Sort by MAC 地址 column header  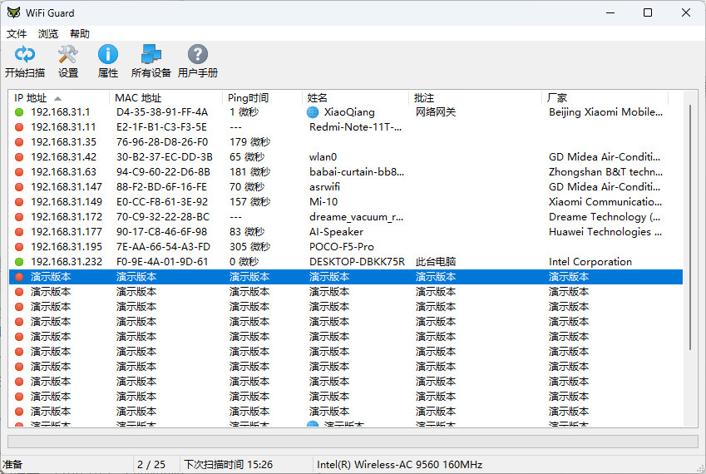pyautogui.click(x=165, y=97)
